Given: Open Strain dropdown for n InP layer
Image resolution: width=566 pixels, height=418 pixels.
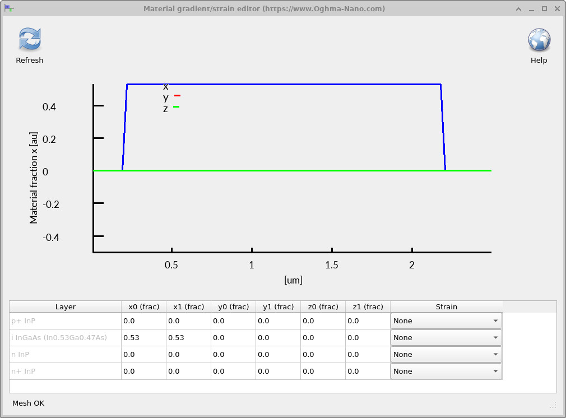Looking at the screenshot, I should point(446,355).
